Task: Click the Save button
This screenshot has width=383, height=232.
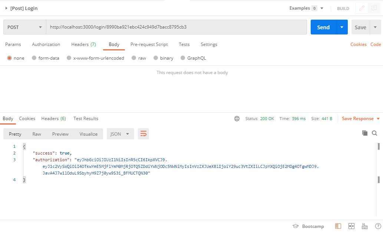Action: pyautogui.click(x=360, y=27)
